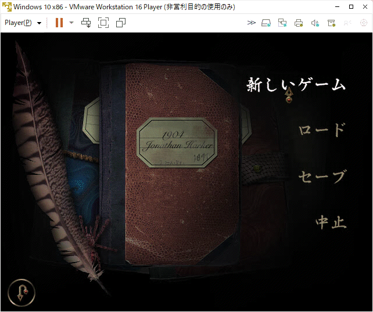Expand the hidden toolbar chevron
Viewport: 373px width, 312px height.
[252, 23]
